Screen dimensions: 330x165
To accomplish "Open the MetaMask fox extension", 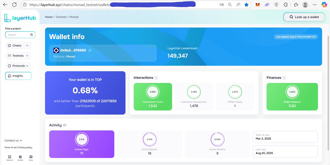I will pyautogui.click(x=258, y=5).
